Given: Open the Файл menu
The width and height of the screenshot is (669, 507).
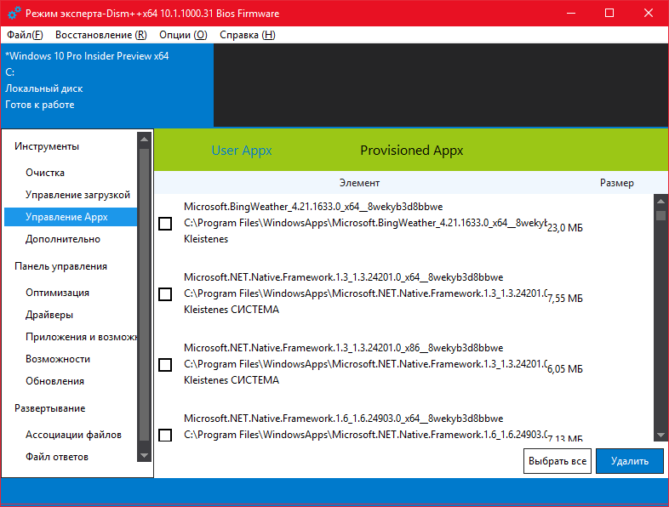Looking at the screenshot, I should pyautogui.click(x=25, y=35).
